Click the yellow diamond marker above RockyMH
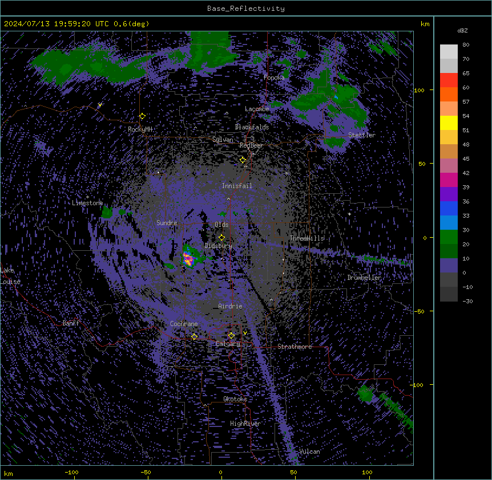The image size is (492, 480). click(x=142, y=116)
